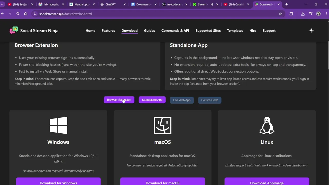Select the Standalone App filter button

[152, 100]
